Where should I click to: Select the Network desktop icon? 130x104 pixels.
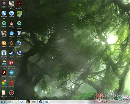pos(19,44)
